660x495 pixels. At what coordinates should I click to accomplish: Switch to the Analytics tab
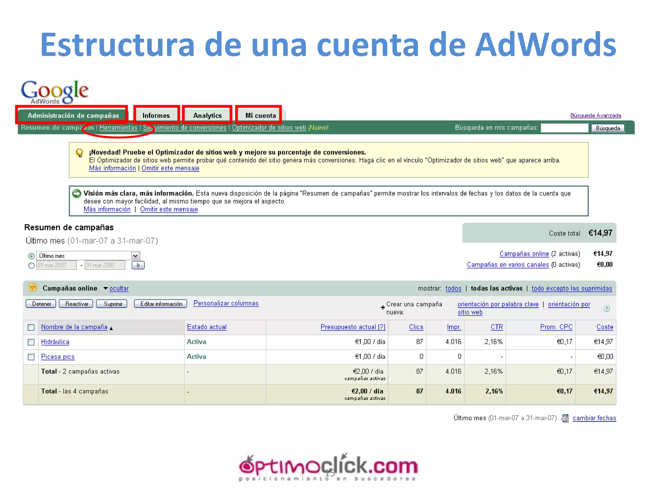click(208, 115)
